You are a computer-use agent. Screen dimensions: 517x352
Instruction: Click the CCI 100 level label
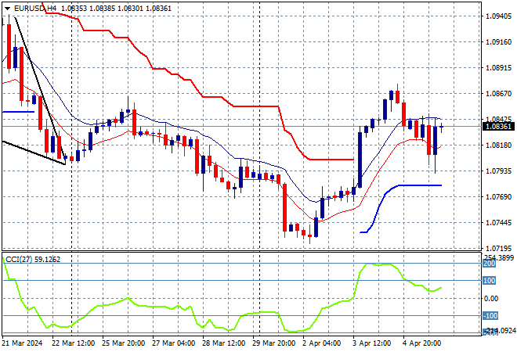tap(490, 281)
